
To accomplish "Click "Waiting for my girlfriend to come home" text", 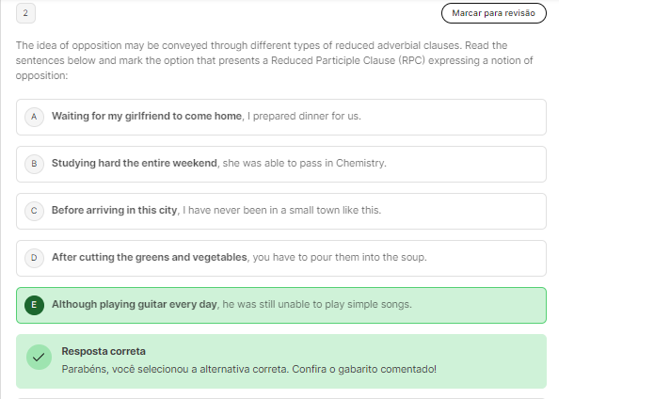I will pos(147,117).
